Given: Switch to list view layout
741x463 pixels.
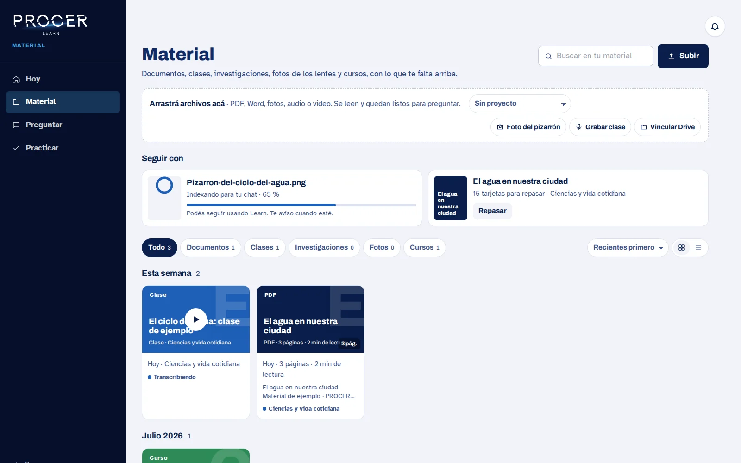Looking at the screenshot, I should [x=698, y=248].
